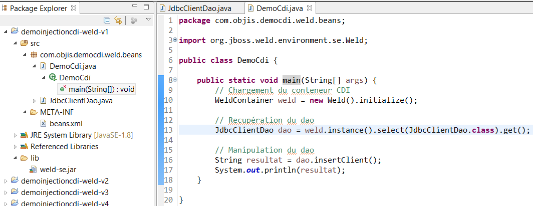Expand the folded import block on line 3

pos(175,40)
